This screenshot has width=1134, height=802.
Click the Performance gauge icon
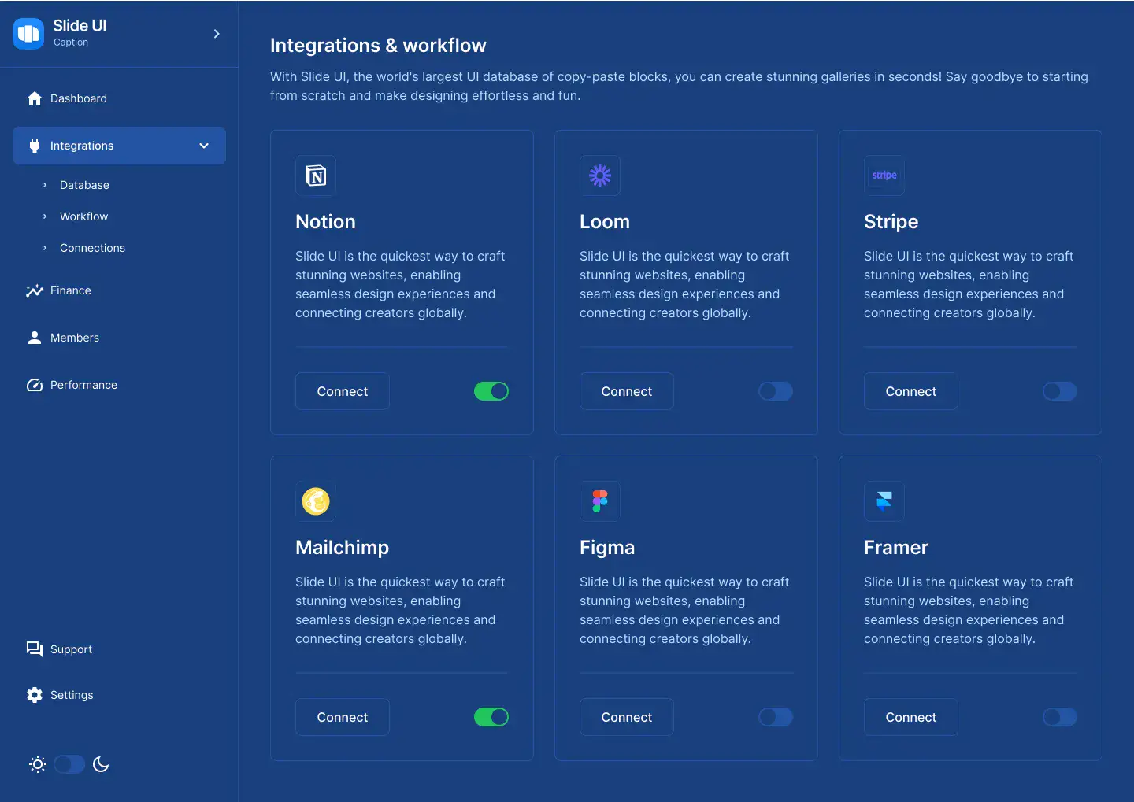pos(35,385)
